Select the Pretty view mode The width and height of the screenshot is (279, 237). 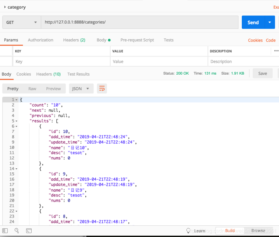13,88
